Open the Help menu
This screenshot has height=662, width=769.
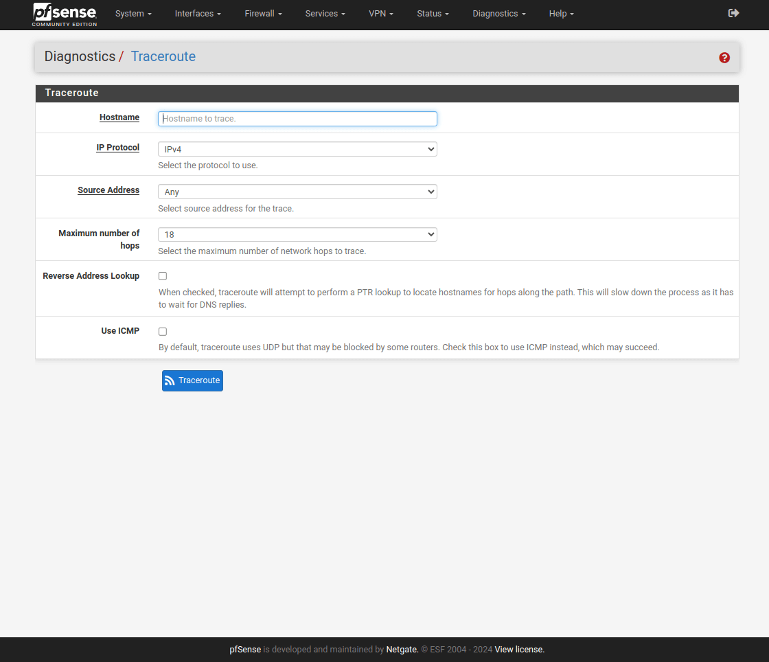click(561, 14)
